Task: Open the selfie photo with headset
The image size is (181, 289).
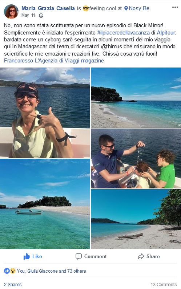Action: (x=45, y=113)
